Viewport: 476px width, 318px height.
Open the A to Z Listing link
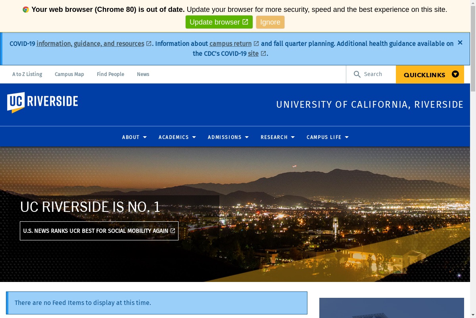[27, 74]
